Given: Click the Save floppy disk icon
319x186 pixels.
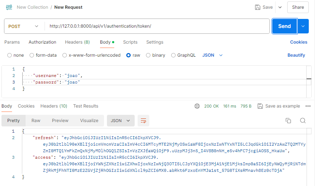Looking at the screenshot, I should 258,7.
